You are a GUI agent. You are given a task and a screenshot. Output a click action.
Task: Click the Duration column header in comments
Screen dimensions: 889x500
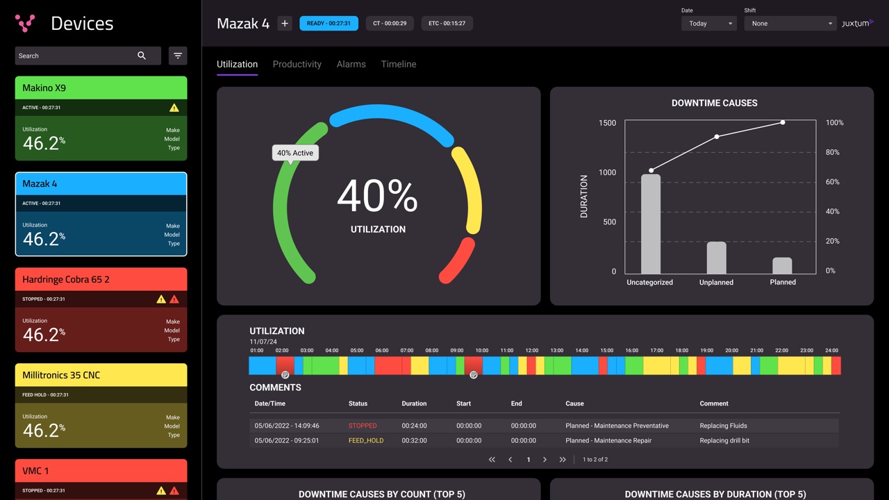coord(415,403)
